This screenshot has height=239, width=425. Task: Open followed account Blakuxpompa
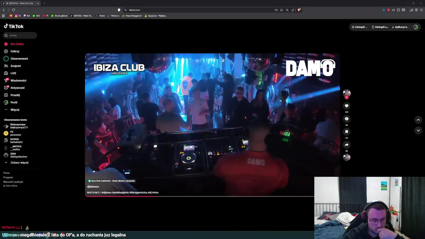click(16, 126)
